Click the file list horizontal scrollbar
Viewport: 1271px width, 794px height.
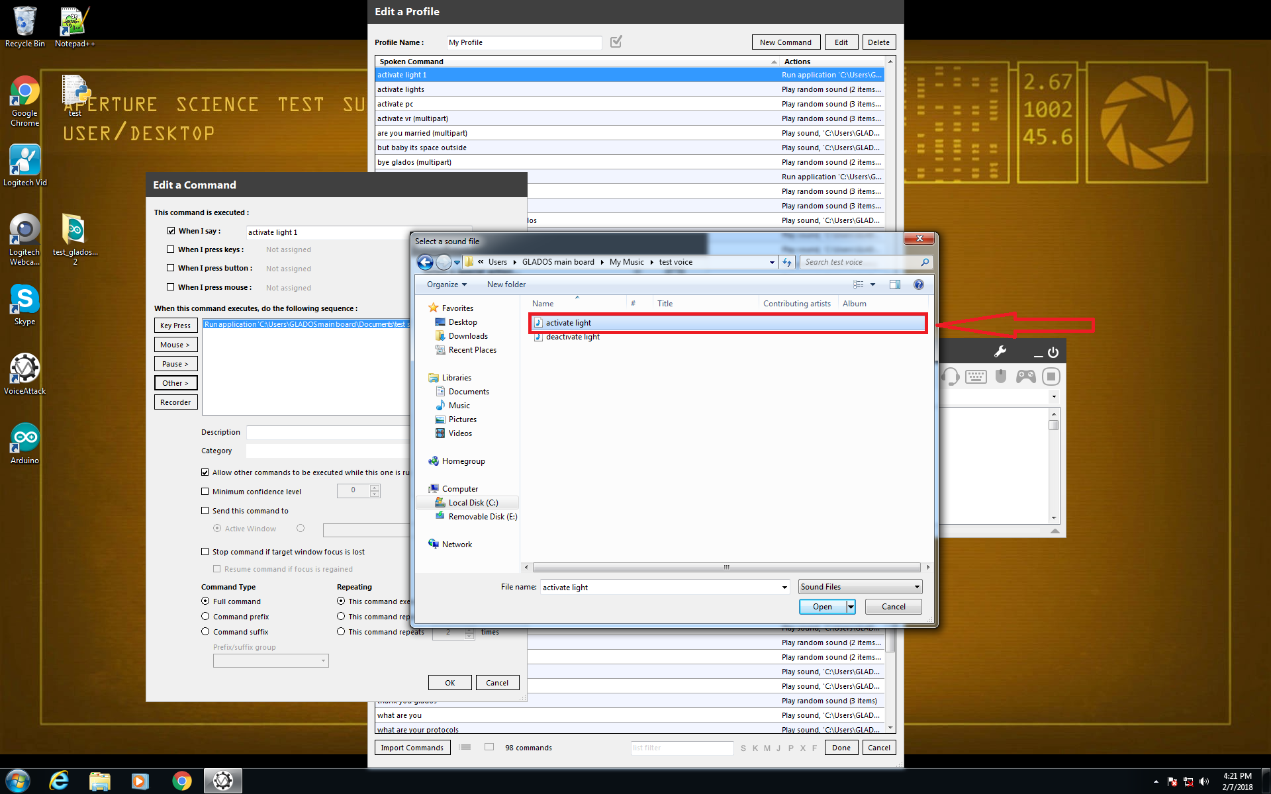pyautogui.click(x=726, y=567)
